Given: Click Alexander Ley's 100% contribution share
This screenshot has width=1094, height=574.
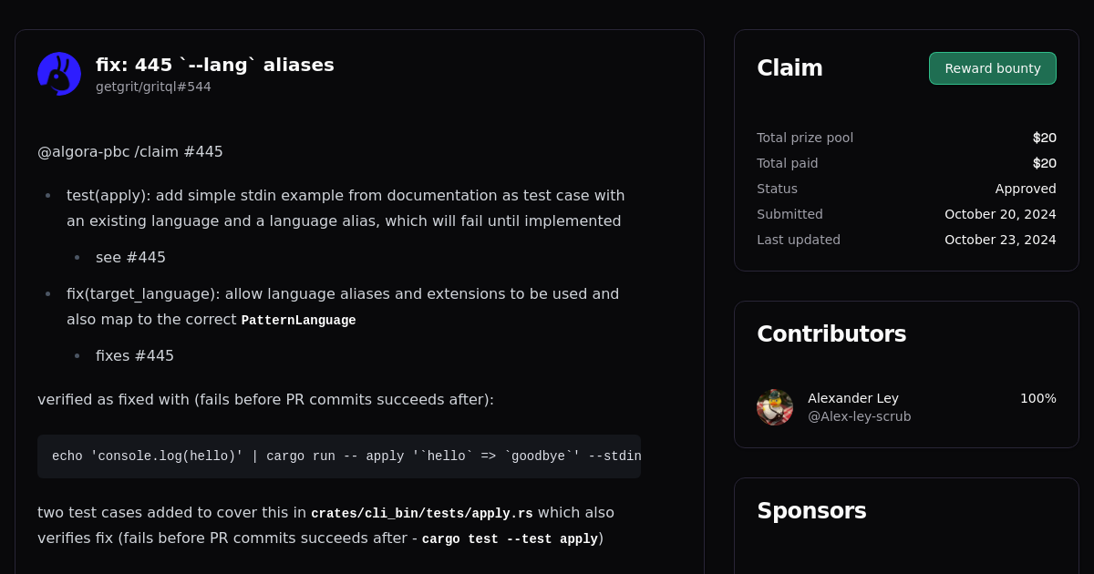Looking at the screenshot, I should coord(1037,398).
